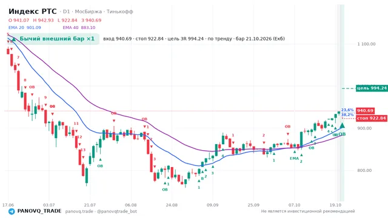Click the 07.10 date axis label
This screenshot has width=388, height=218.
coord(295,205)
